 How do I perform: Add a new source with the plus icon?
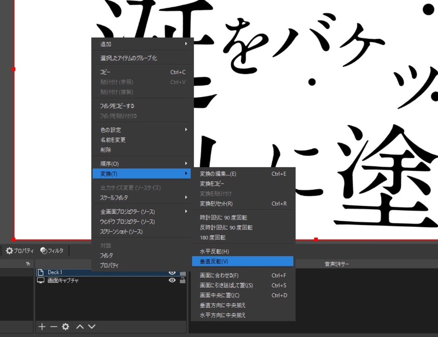(42, 327)
